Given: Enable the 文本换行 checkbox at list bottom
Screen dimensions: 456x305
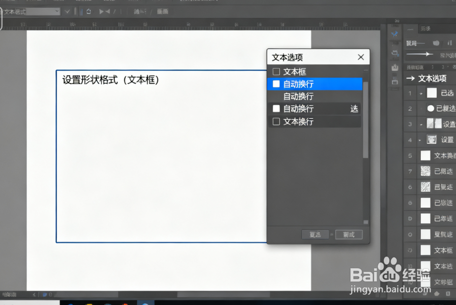Looking at the screenshot, I should pos(277,121).
